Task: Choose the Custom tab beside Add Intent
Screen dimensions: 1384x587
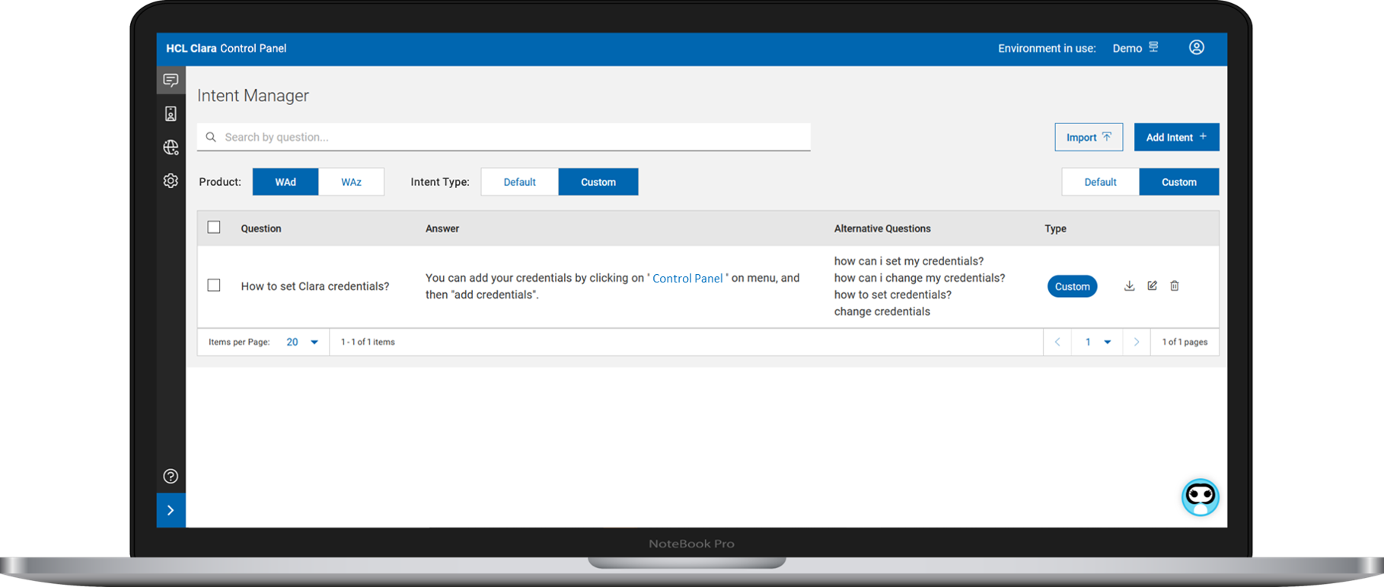Action: 1179,182
